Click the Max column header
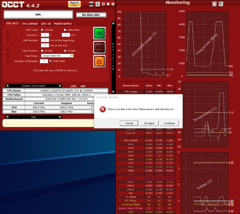This screenshot has height=214, width=240. pos(170,86)
